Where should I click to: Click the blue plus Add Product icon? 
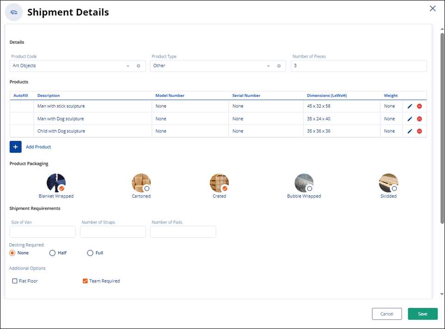pos(15,147)
